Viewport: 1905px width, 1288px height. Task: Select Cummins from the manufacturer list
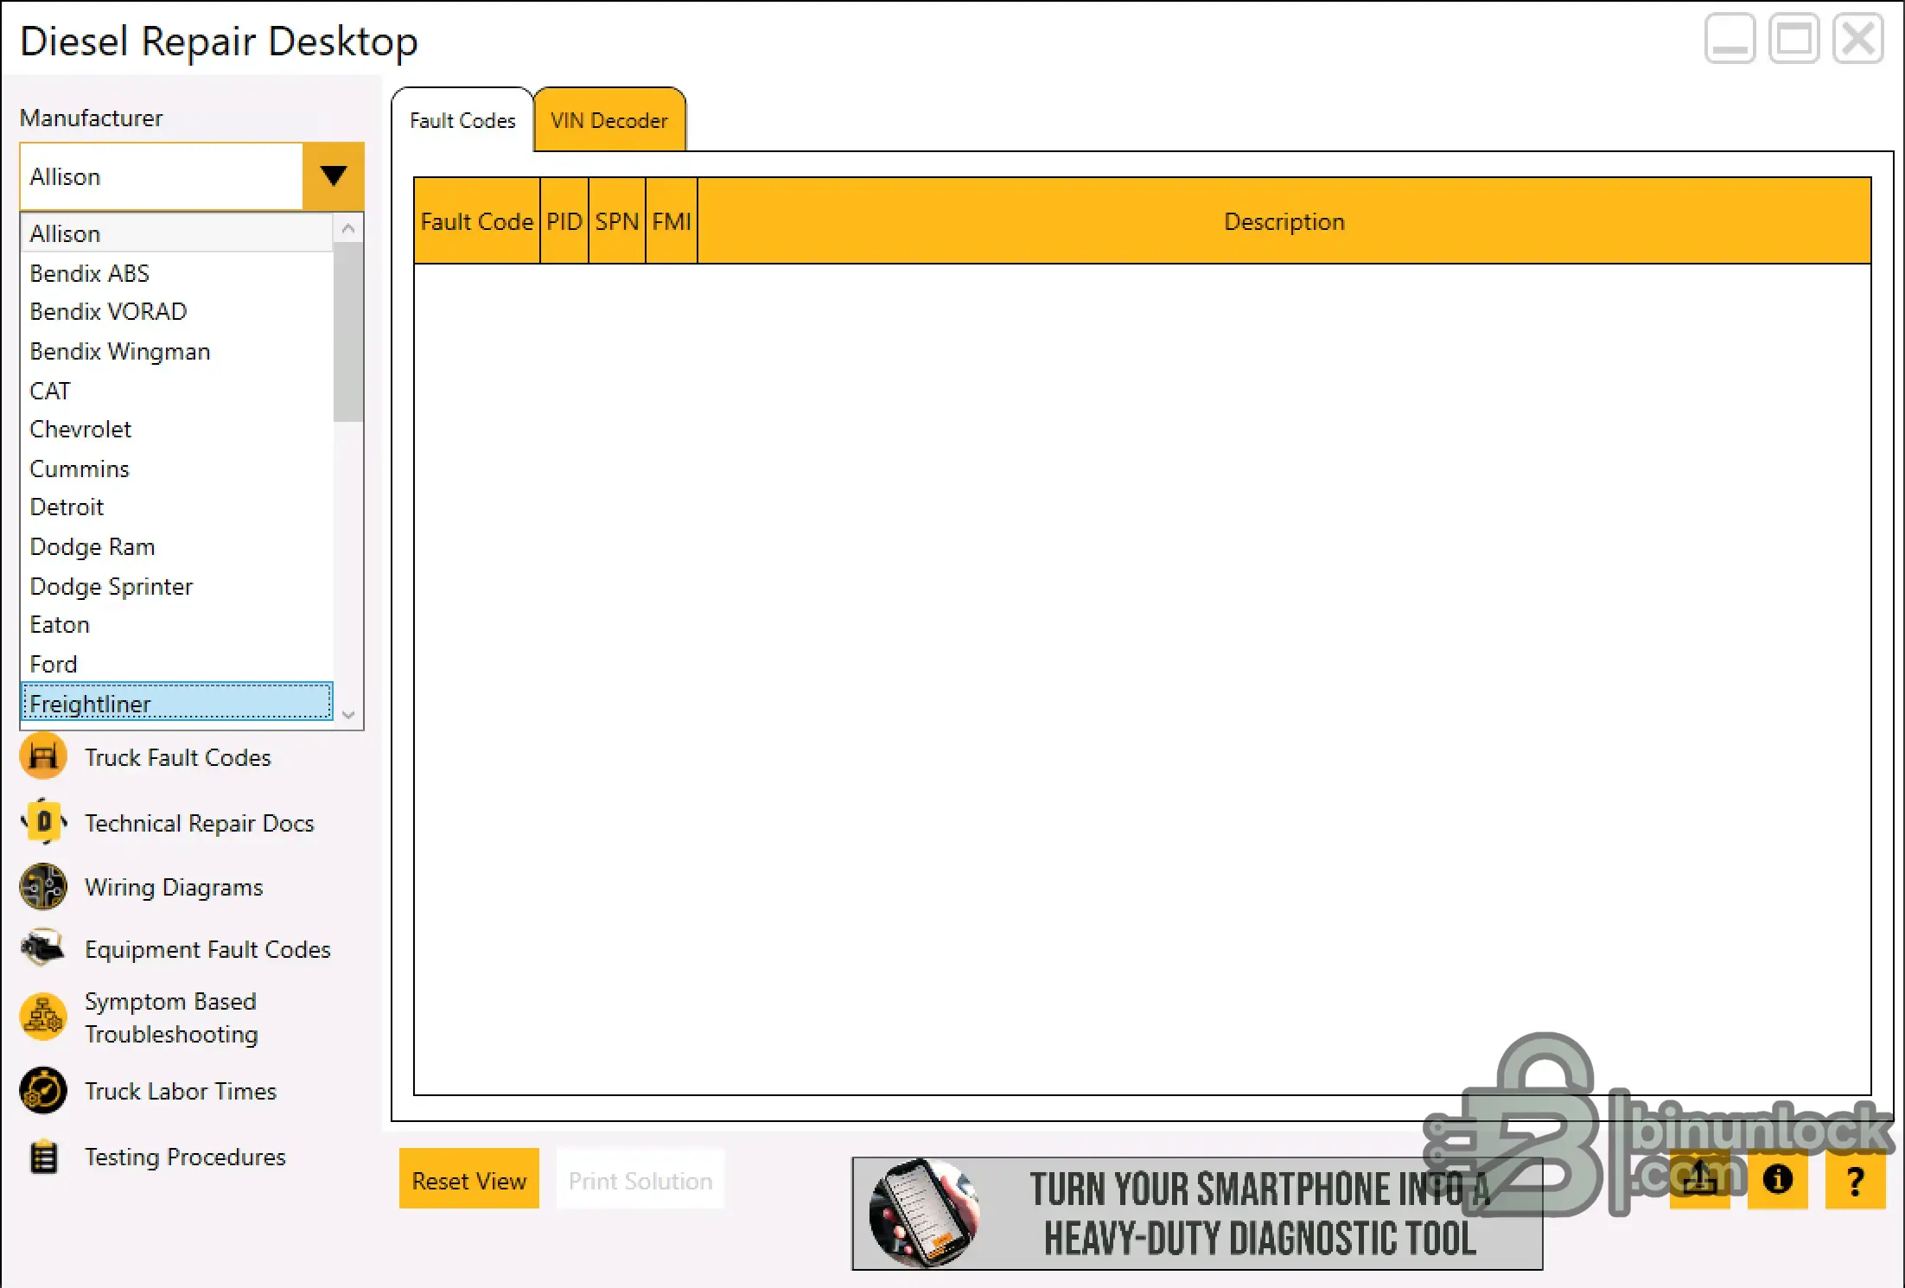pos(176,469)
